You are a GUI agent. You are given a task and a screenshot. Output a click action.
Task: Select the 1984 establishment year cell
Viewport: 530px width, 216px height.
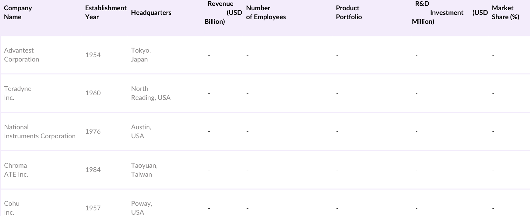pyautogui.click(x=93, y=170)
